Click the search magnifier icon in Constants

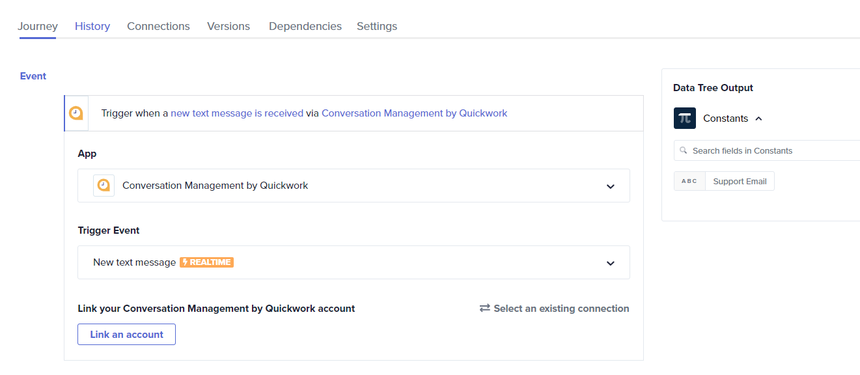684,150
